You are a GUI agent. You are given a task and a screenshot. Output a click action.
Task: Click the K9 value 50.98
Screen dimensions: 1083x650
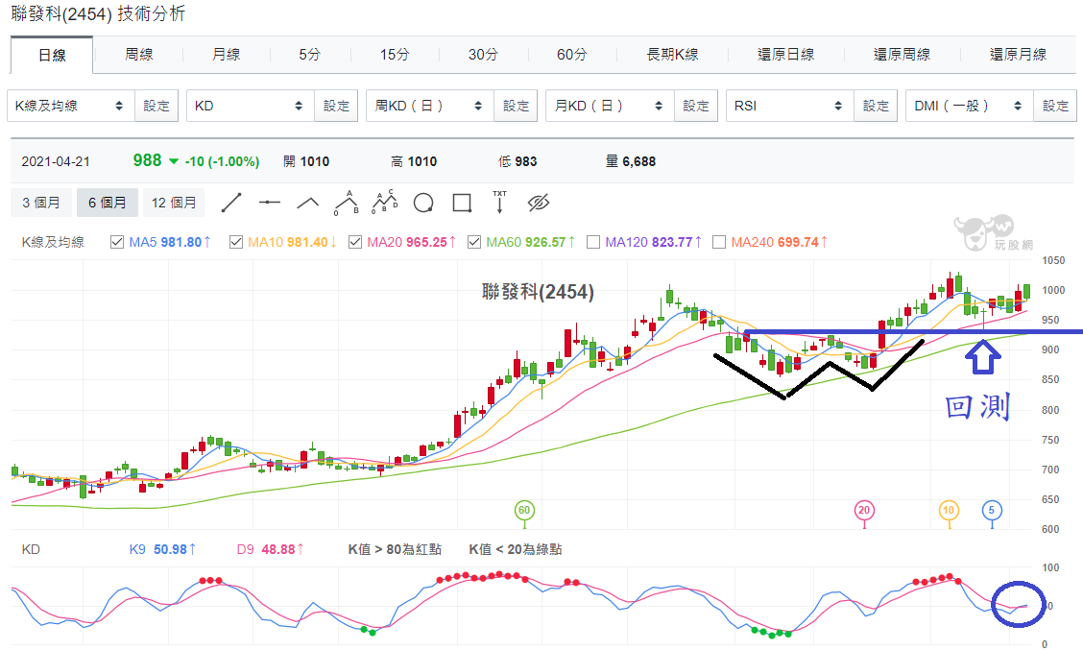(170, 549)
